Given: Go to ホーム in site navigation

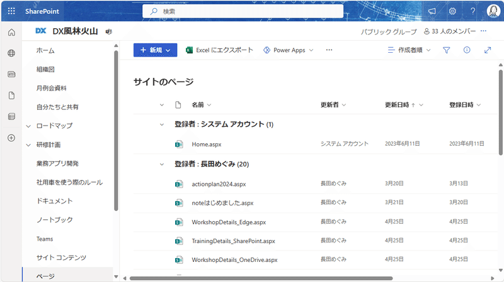Looking at the screenshot, I should 45,50.
